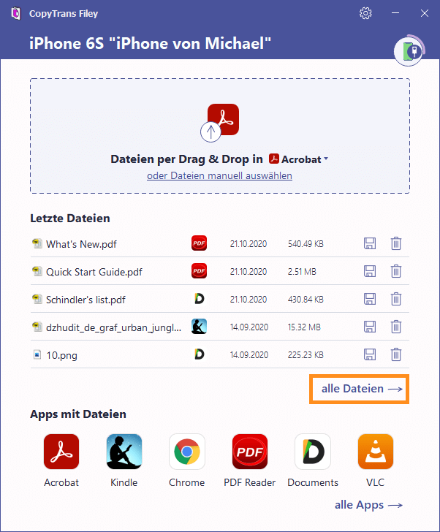
Task: Save the What's New.pdf file
Action: [x=370, y=243]
